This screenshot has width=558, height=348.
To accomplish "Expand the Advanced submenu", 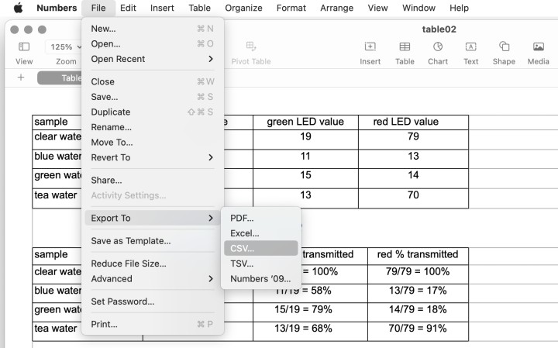I will (x=153, y=278).
